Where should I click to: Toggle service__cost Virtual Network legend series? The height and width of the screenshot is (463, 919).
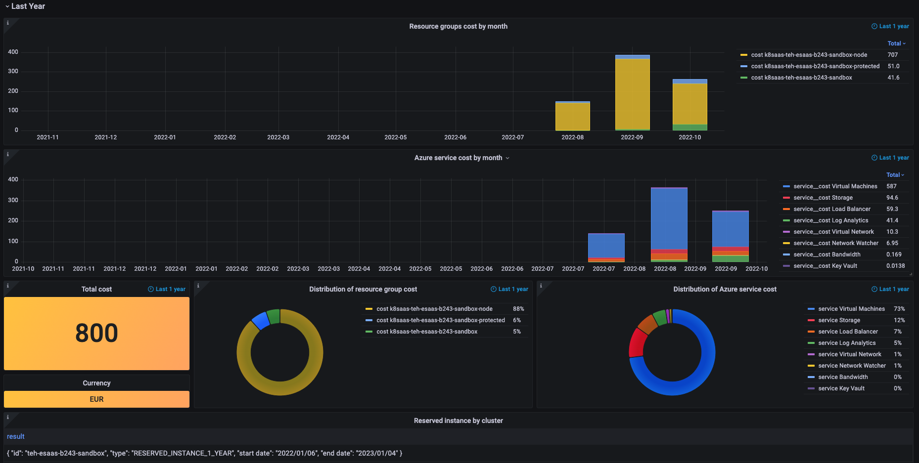click(833, 232)
